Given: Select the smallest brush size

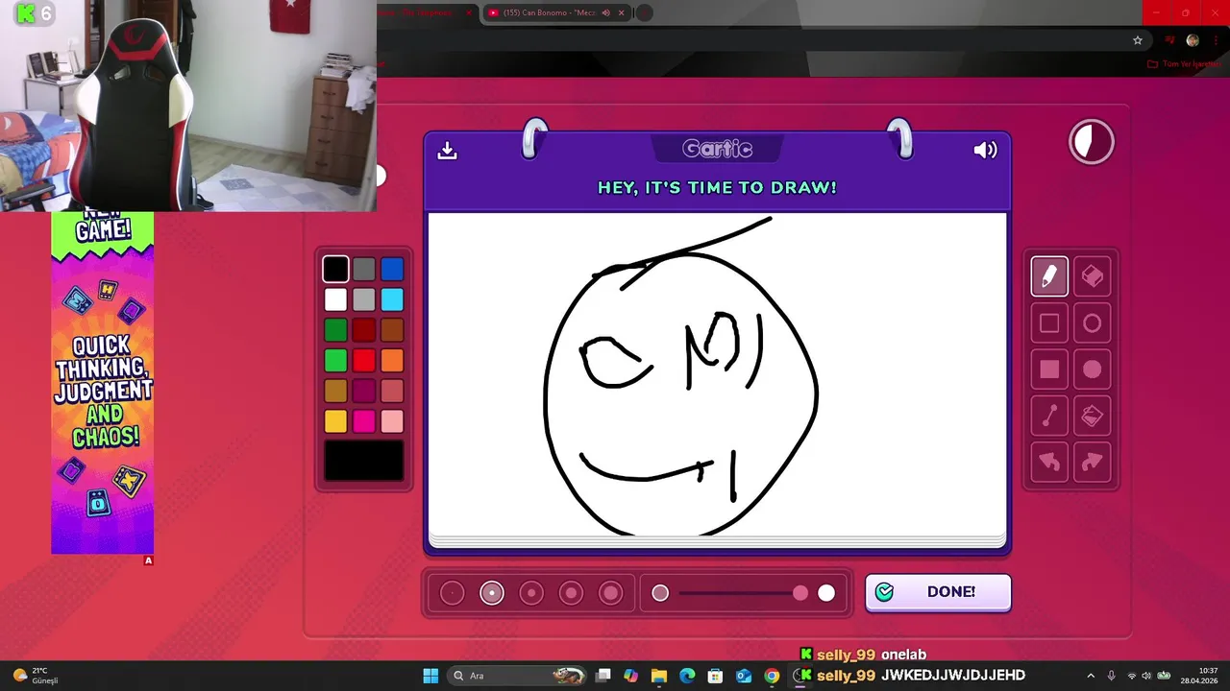Looking at the screenshot, I should 452,593.
